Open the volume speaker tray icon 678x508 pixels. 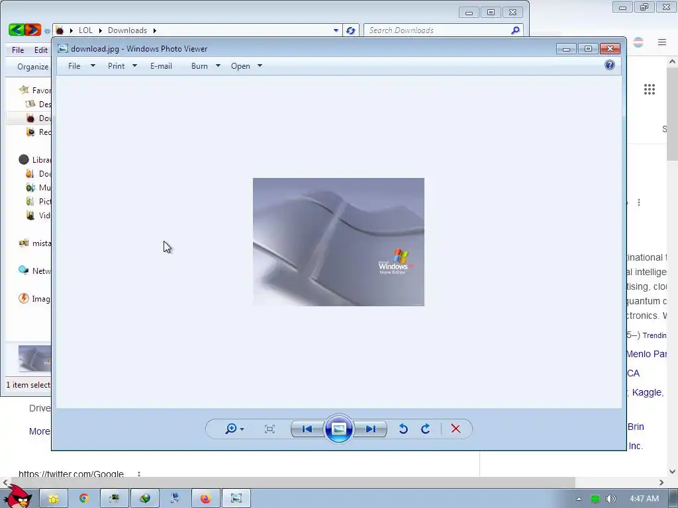610,499
